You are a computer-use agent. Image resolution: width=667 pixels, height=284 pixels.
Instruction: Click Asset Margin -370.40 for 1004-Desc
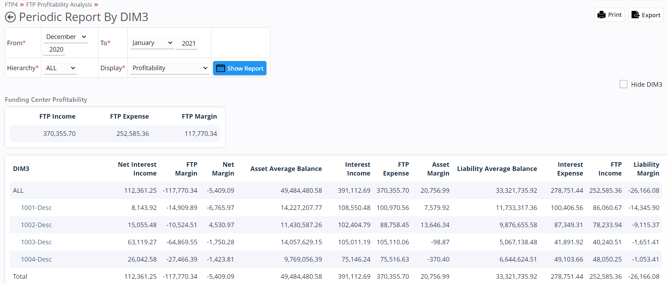point(438,259)
